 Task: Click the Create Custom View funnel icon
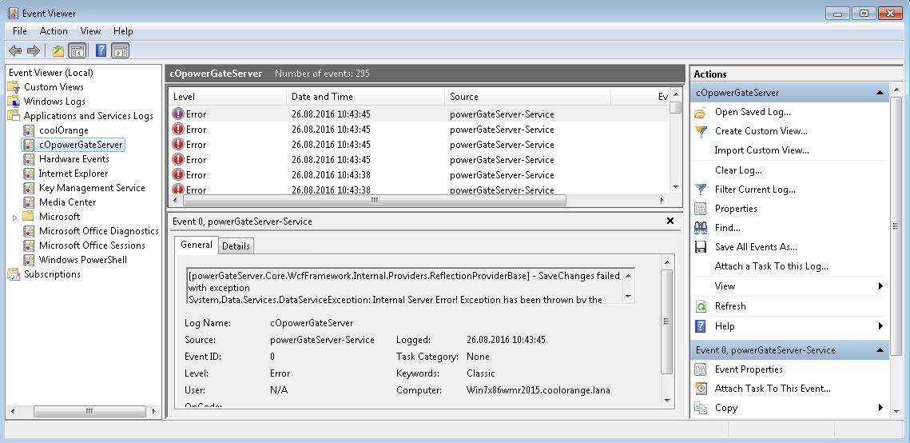click(x=701, y=131)
